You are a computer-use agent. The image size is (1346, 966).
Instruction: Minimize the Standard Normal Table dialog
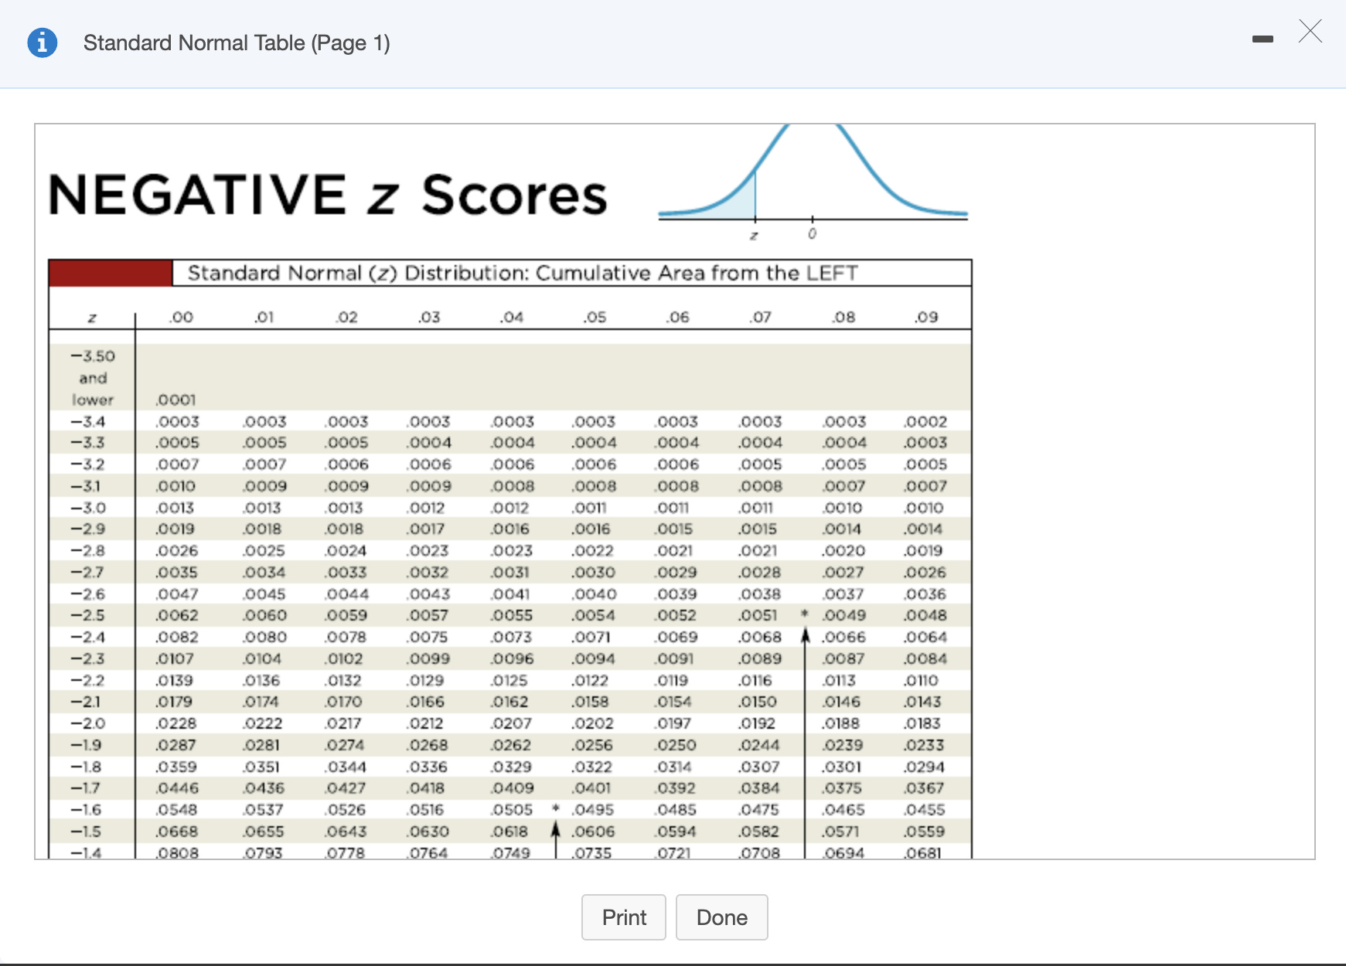click(x=1263, y=39)
